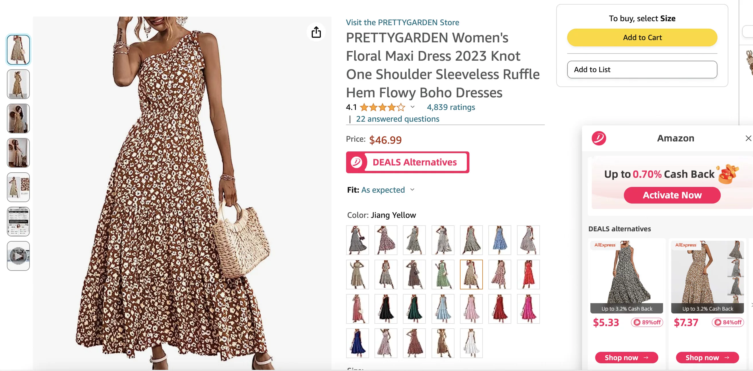This screenshot has height=371, width=753.
Task: Expand the Fit: As expected dropdown
Action: pyautogui.click(x=412, y=190)
